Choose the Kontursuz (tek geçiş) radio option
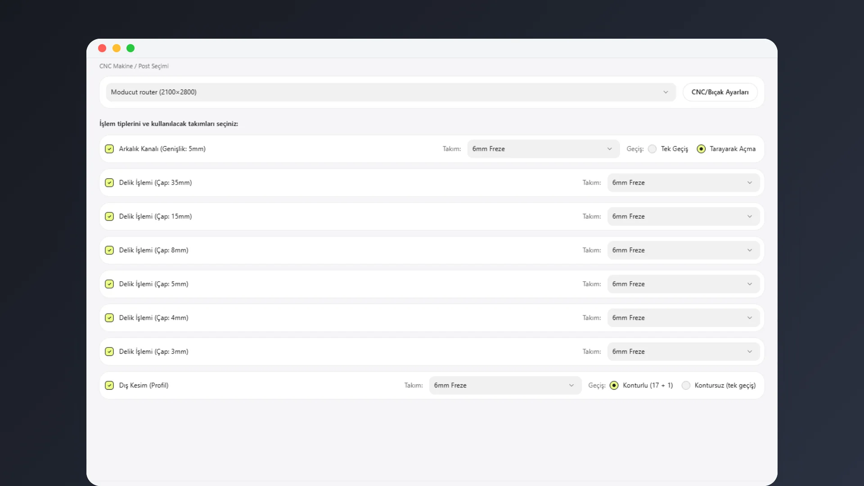Viewport: 864px width, 486px height. 686,385
